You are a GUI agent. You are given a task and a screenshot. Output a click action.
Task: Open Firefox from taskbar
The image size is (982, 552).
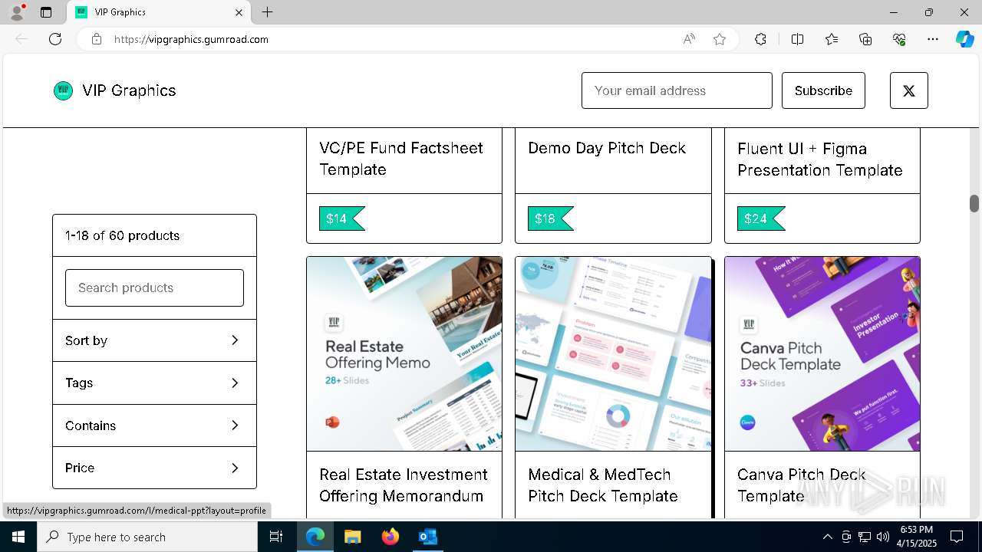click(390, 537)
